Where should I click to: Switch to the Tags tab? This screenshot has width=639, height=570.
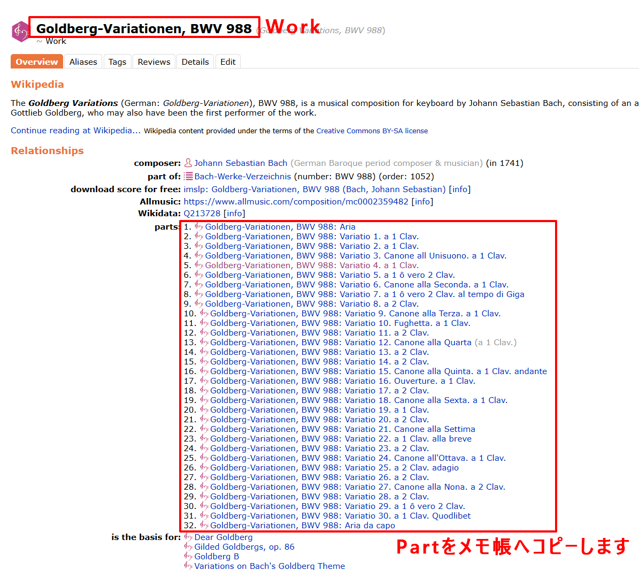pos(117,62)
